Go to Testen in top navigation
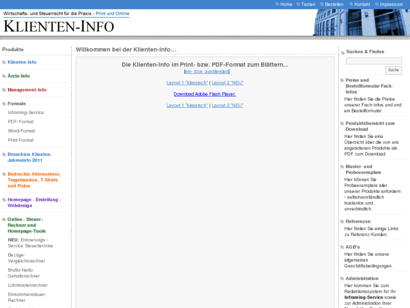Screen dimensions: 410x308 (308, 4)
